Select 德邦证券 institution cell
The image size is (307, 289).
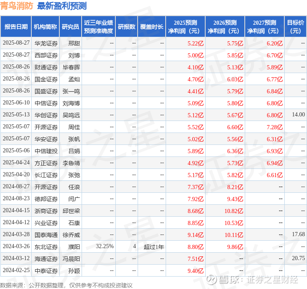tap(46, 199)
